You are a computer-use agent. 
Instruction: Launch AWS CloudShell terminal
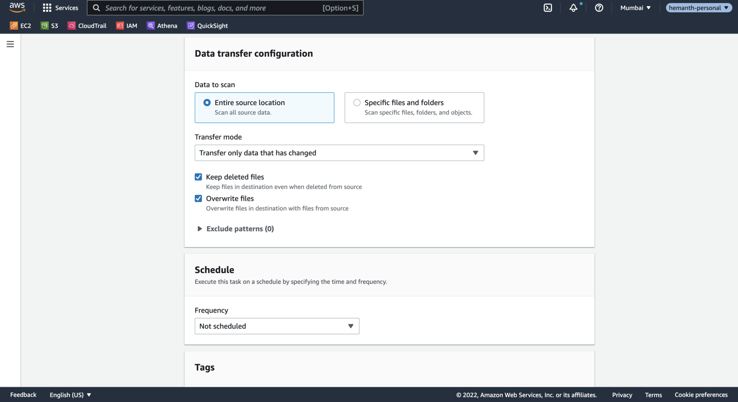548,8
